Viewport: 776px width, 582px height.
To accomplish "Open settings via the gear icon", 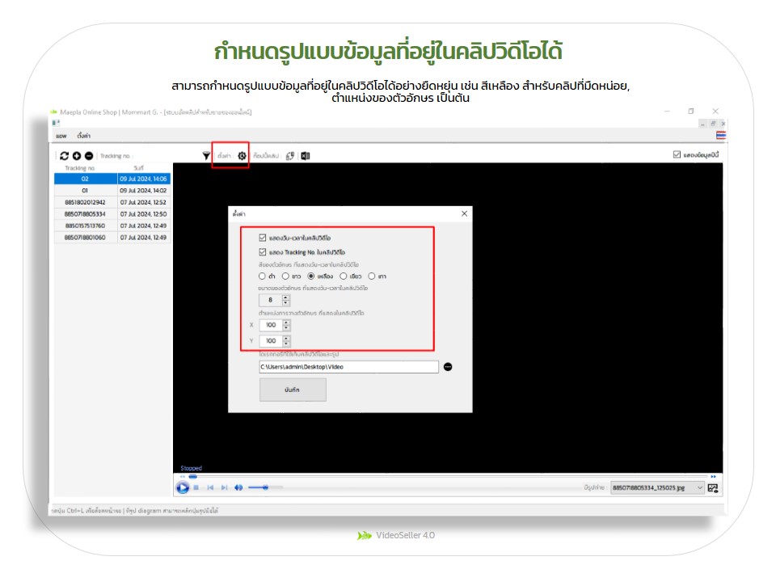I will click(242, 155).
